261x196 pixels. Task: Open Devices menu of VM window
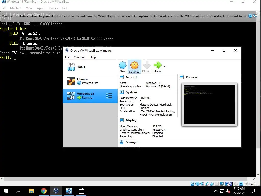[53, 8]
